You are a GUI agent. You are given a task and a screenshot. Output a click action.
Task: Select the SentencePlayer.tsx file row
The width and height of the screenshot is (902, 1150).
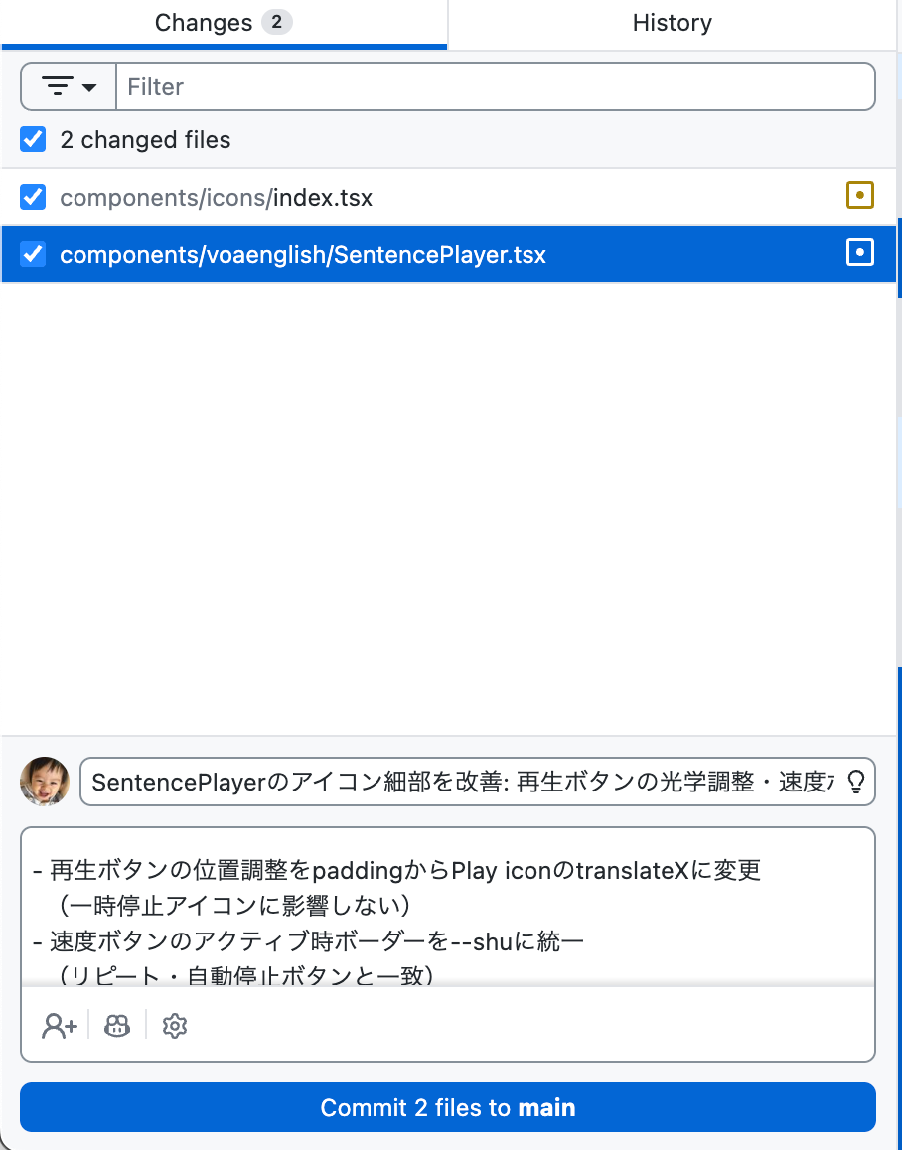tap(448, 254)
